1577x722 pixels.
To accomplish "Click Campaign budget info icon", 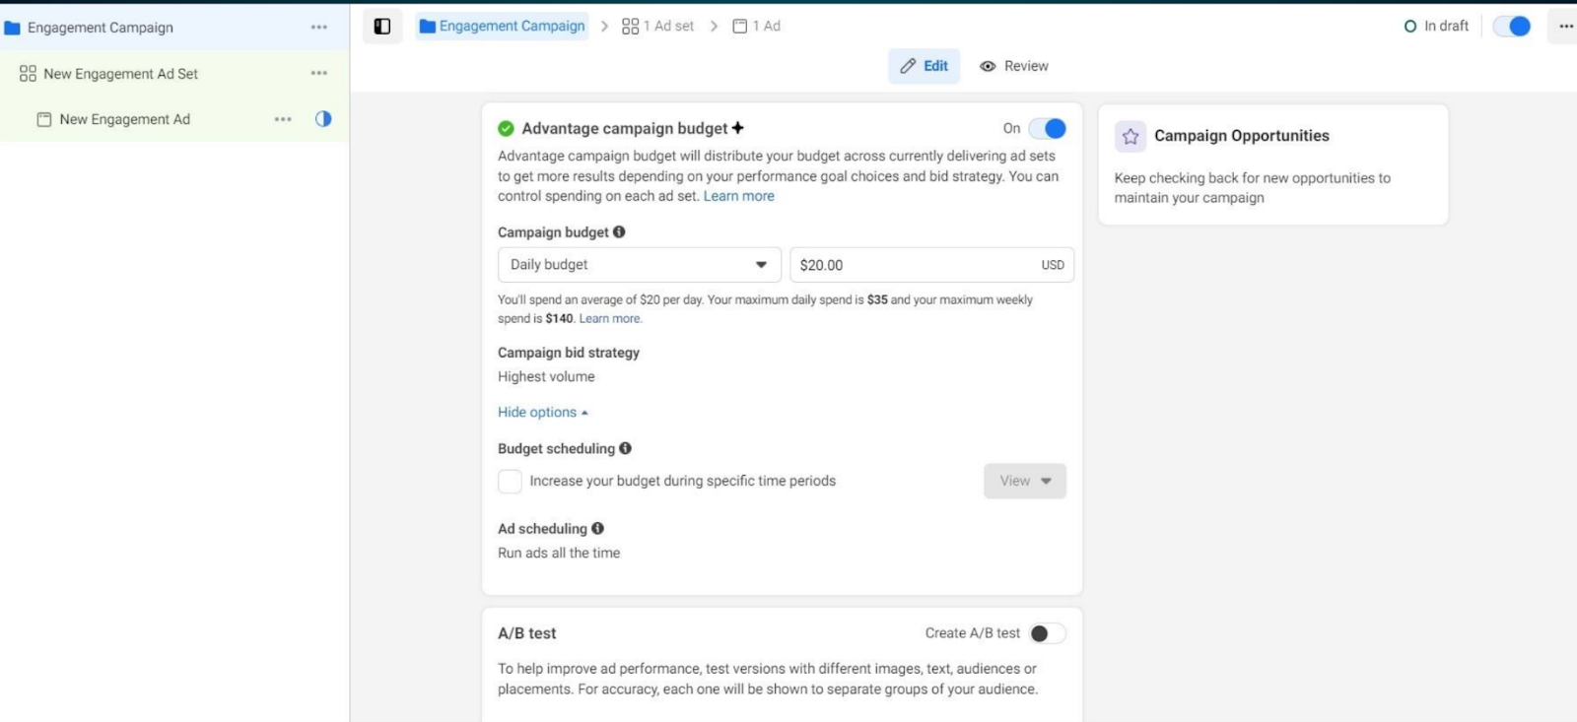I will (x=619, y=232).
